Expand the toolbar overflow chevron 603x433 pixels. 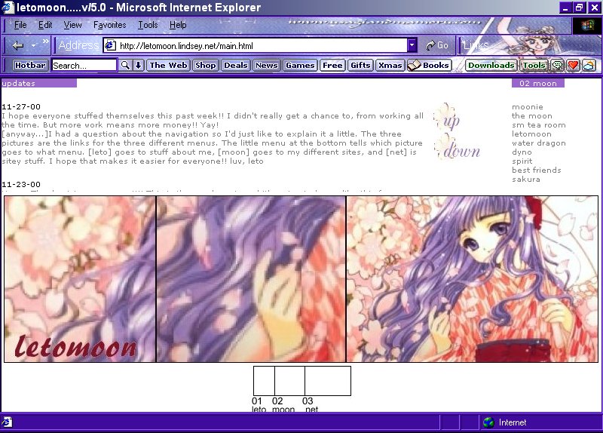pos(45,41)
